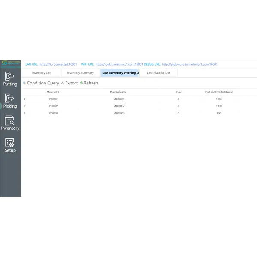Click the MP00003 material name cell
The height and width of the screenshot is (257, 257).
pyautogui.click(x=119, y=113)
